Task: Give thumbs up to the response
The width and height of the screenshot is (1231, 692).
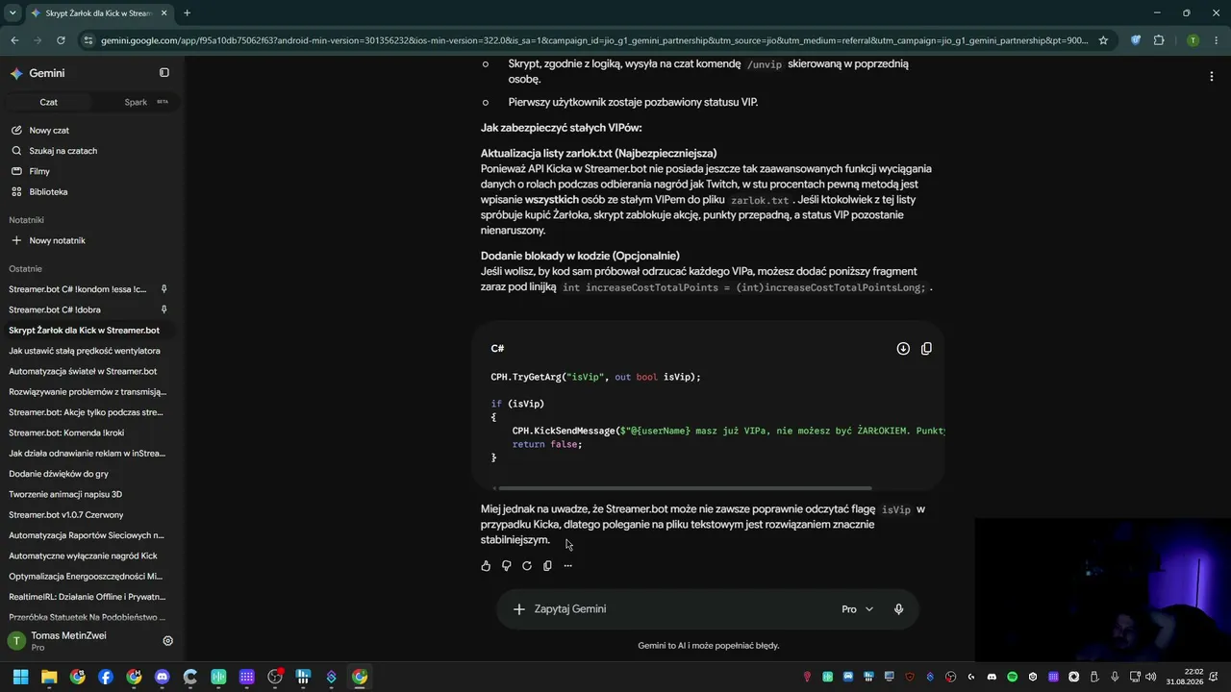Action: (486, 566)
